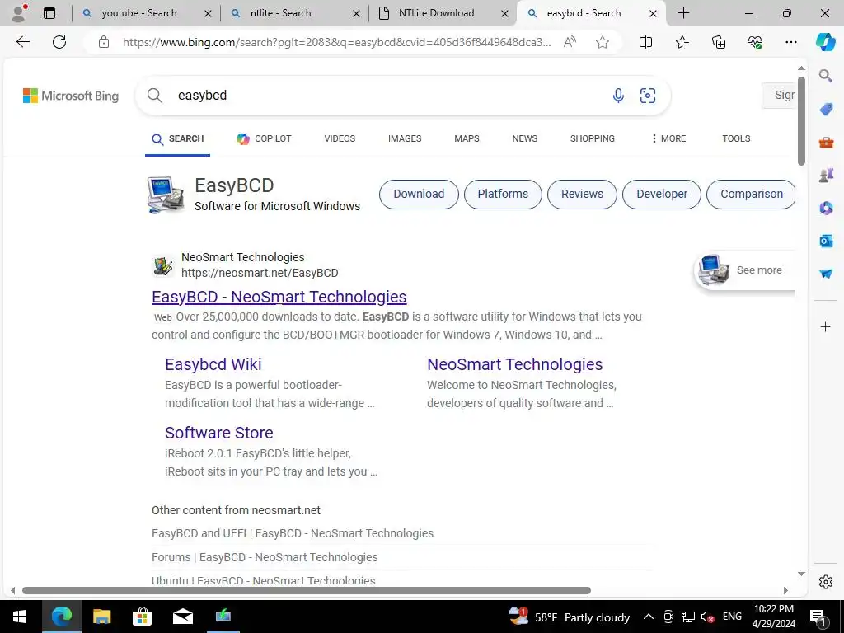Open the sidebar Shopping tag icon

(826, 110)
